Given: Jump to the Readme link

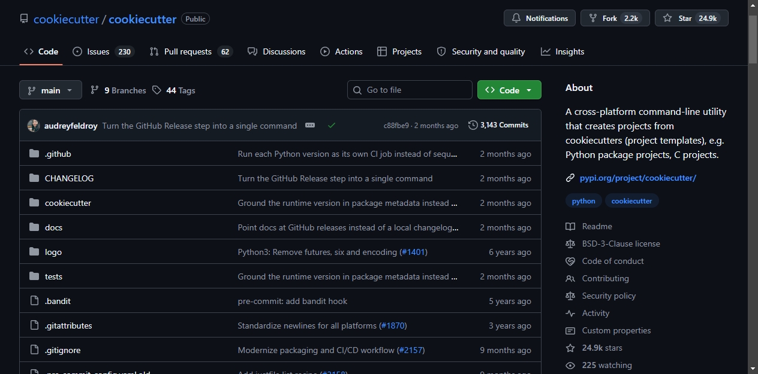Looking at the screenshot, I should [589, 226].
